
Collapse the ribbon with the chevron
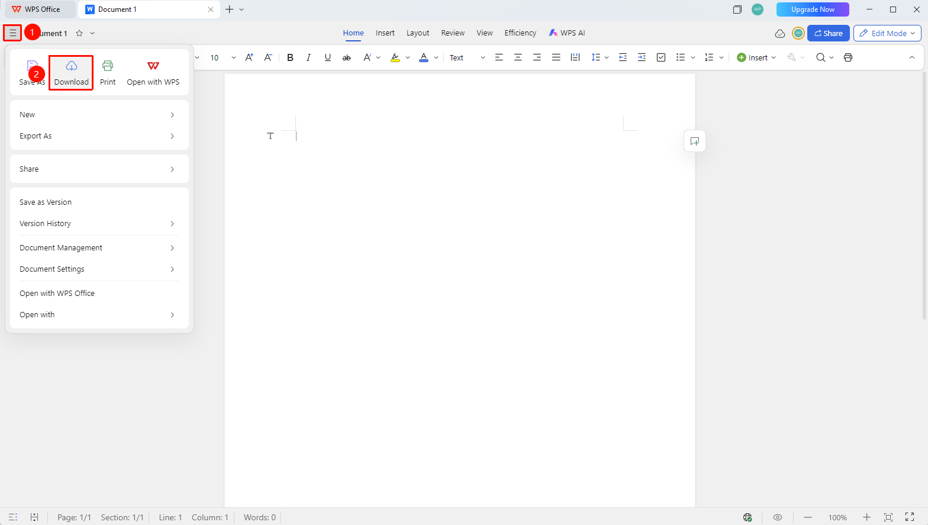911,57
